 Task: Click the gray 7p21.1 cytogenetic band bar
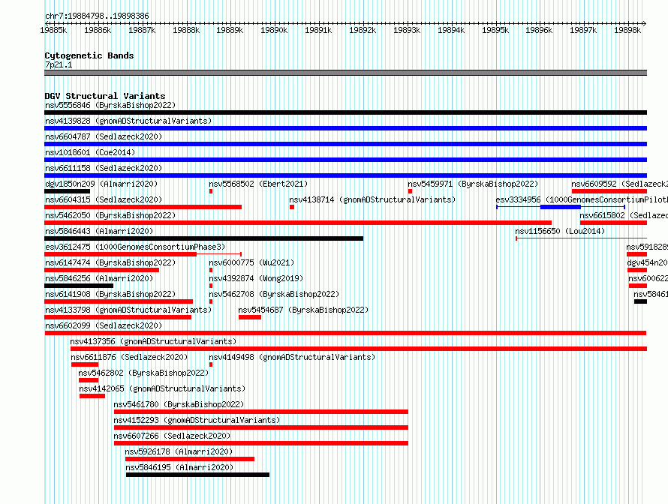[x=345, y=73]
